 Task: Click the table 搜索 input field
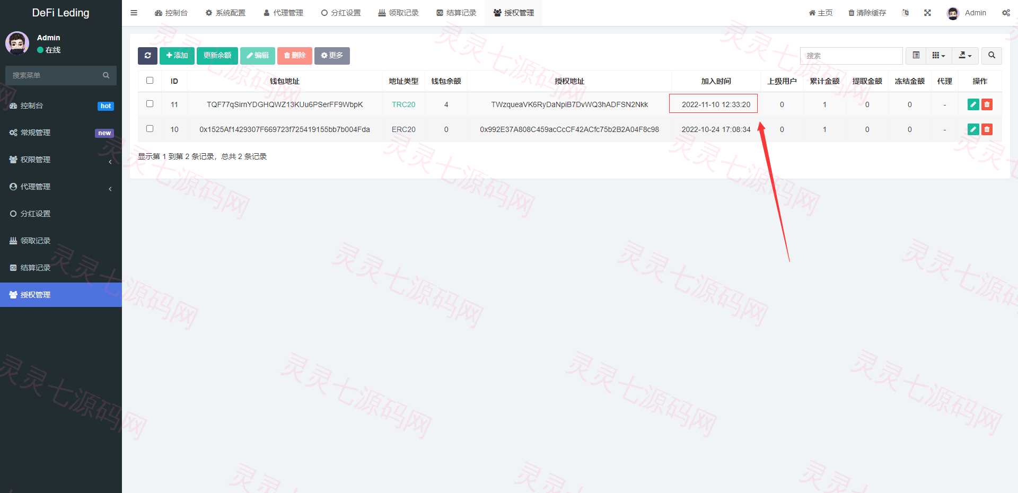(x=851, y=56)
